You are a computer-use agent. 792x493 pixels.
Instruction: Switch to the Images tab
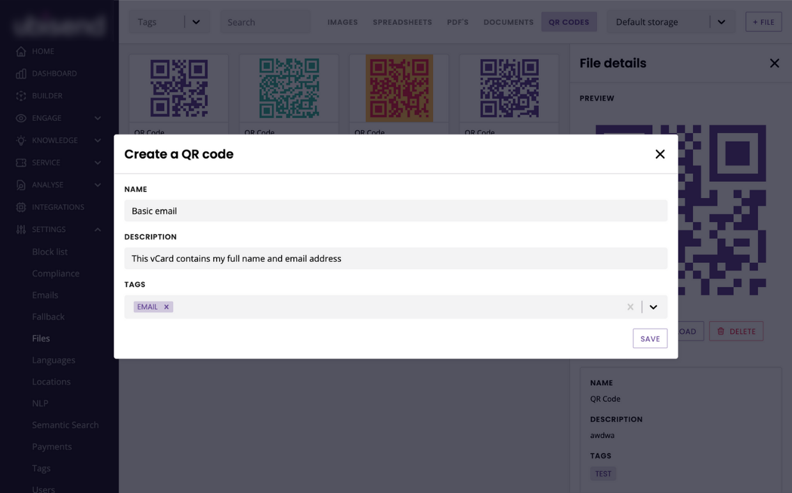click(x=342, y=22)
